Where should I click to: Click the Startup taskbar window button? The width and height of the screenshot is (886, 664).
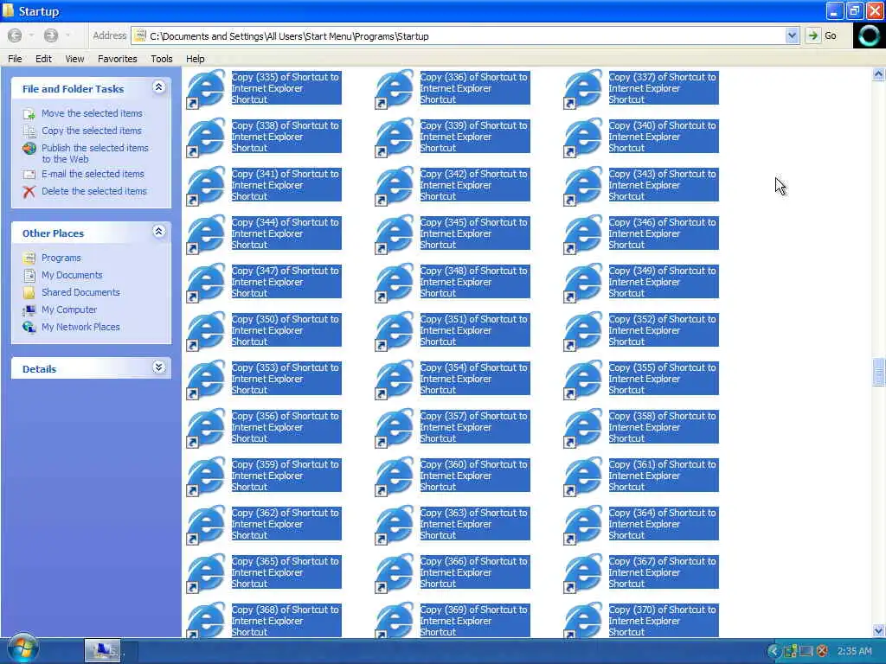tap(102, 650)
